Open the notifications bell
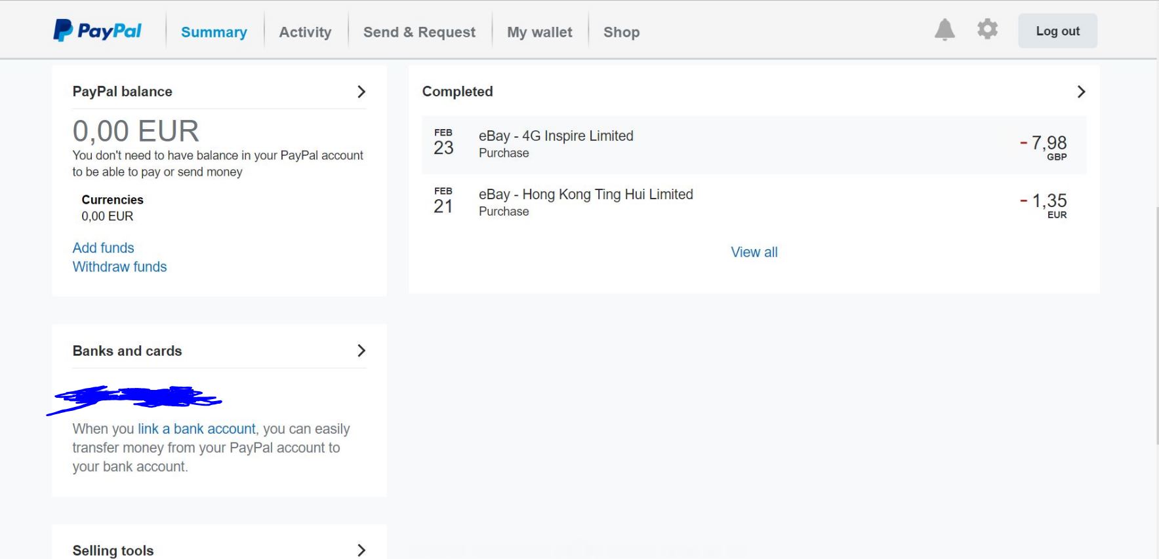Viewport: 1159px width, 559px height. (x=945, y=29)
